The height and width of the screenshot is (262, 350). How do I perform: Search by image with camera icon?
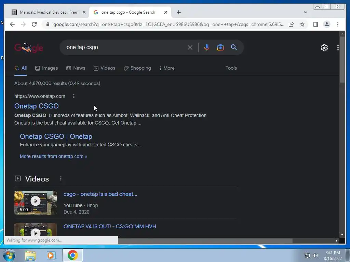[x=220, y=47]
